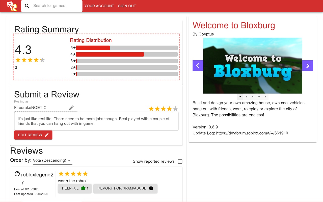Screen dimensions: 323x202
Task: Set second star in Submit a Review
Action: point(157,109)
